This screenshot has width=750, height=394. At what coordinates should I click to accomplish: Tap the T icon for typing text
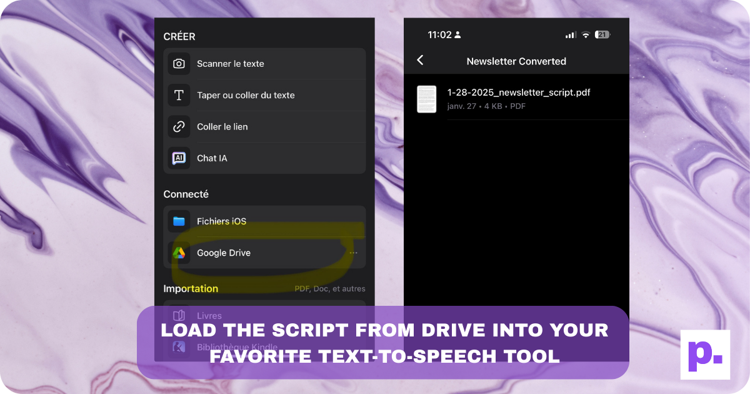(179, 95)
